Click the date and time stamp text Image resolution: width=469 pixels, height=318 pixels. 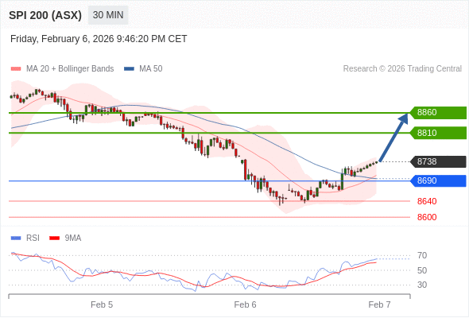coord(99,39)
